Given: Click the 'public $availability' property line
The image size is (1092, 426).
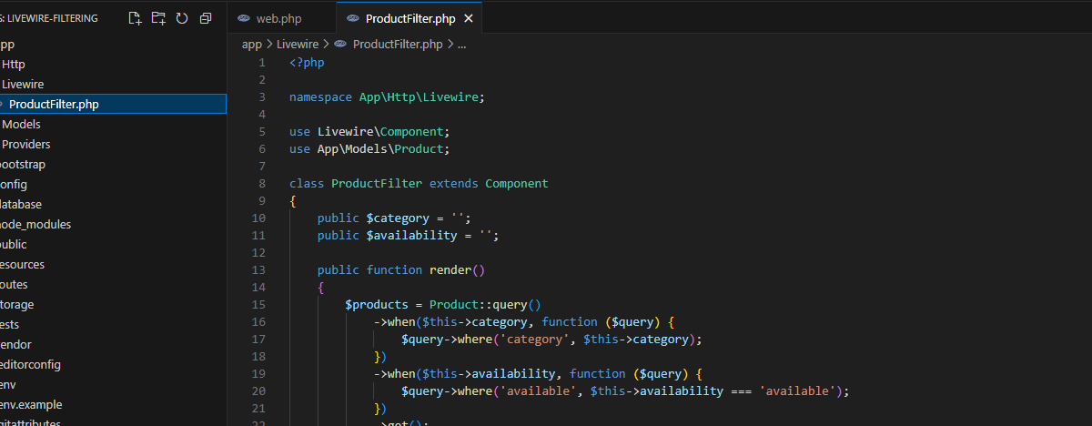Looking at the screenshot, I should pyautogui.click(x=409, y=235).
